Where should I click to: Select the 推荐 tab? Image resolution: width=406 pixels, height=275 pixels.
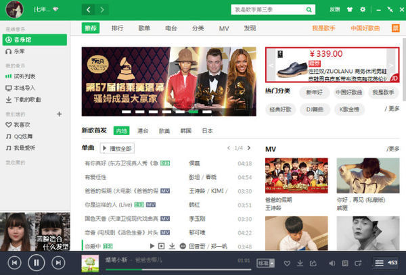pos(91,28)
